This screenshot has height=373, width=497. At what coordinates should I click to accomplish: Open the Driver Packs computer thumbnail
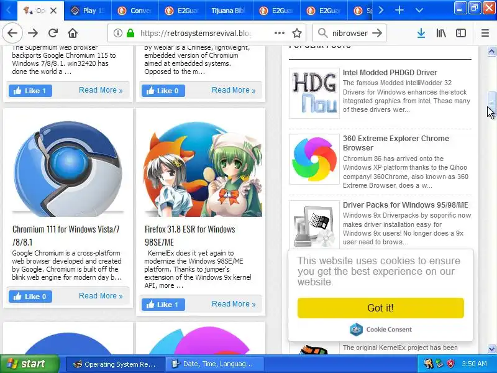coord(314,225)
